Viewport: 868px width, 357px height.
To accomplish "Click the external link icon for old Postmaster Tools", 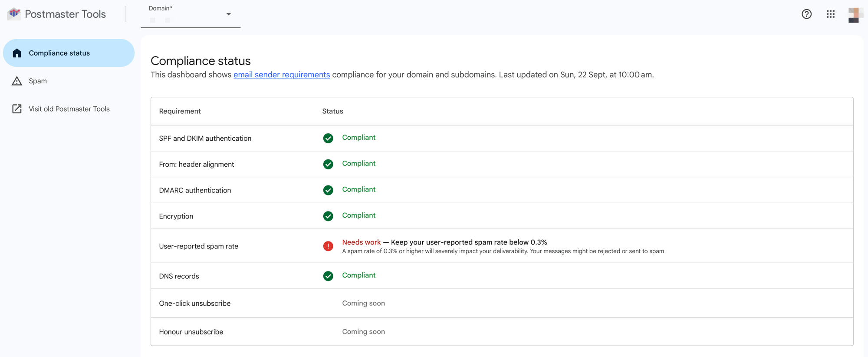I will point(17,109).
